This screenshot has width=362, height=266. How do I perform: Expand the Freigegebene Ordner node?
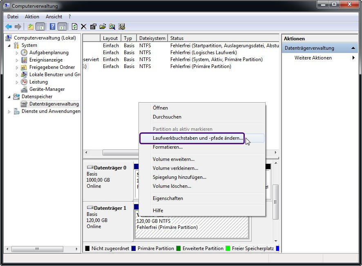click(17, 68)
